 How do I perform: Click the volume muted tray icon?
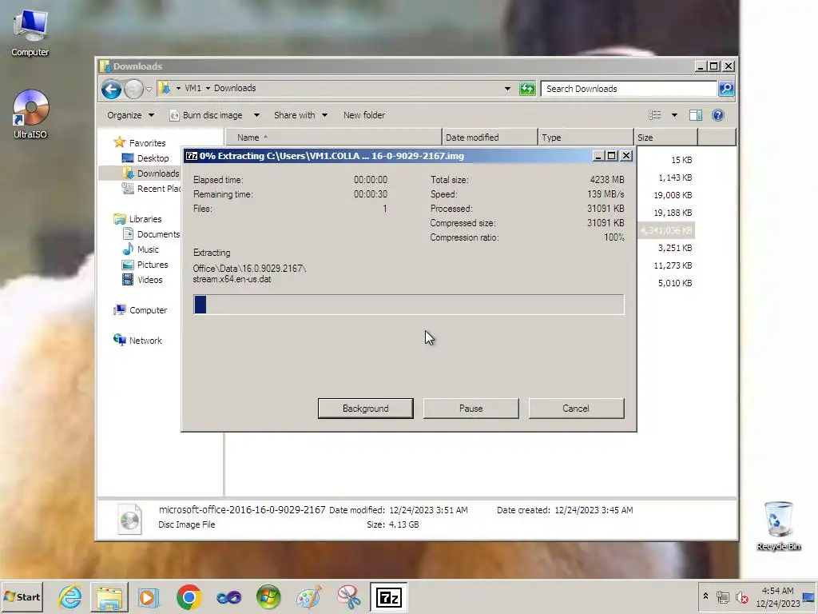(x=741, y=597)
